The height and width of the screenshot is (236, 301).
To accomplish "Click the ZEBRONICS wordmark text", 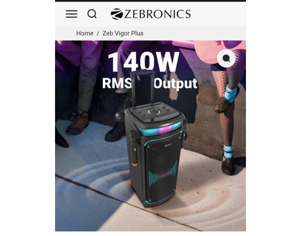I will 157,14.
